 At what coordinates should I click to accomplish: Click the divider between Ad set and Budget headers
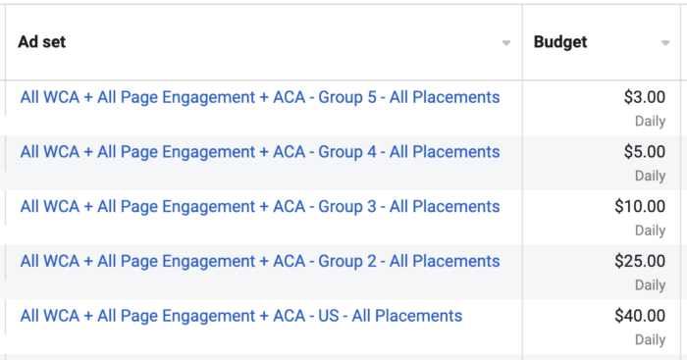pyautogui.click(x=522, y=42)
